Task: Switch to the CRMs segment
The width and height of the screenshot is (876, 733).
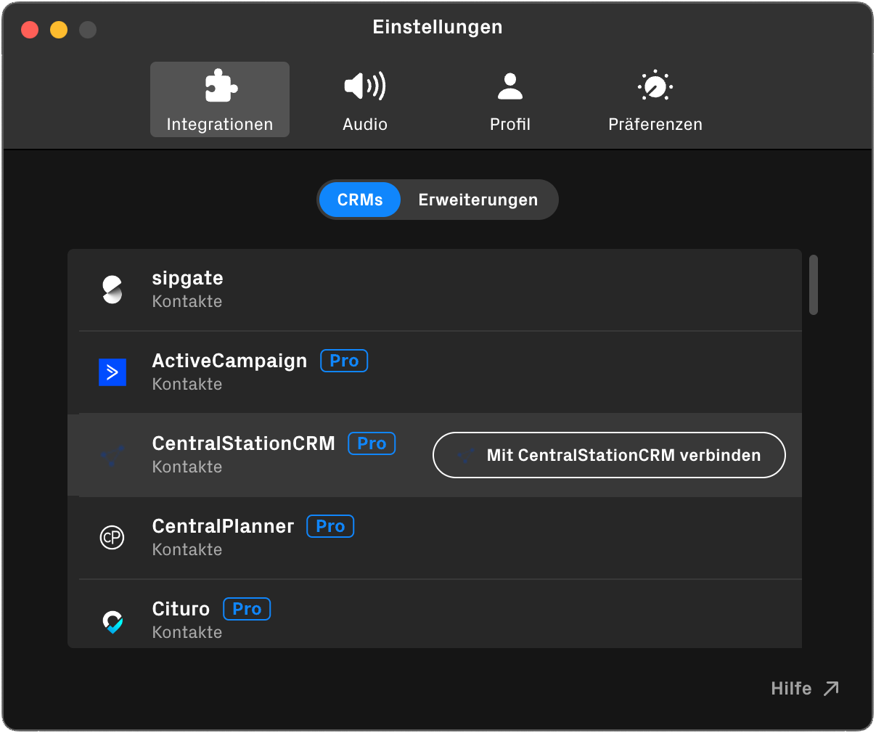Action: click(x=360, y=200)
